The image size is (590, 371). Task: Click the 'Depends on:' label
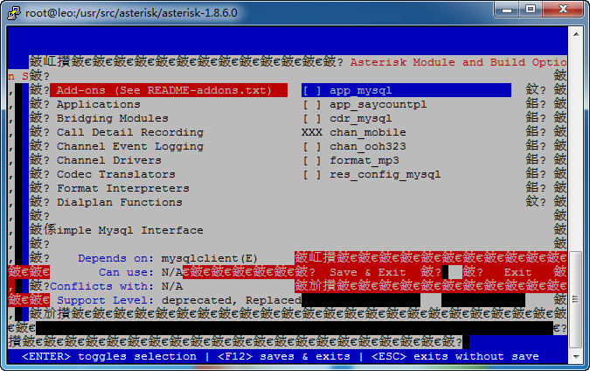(x=116, y=258)
